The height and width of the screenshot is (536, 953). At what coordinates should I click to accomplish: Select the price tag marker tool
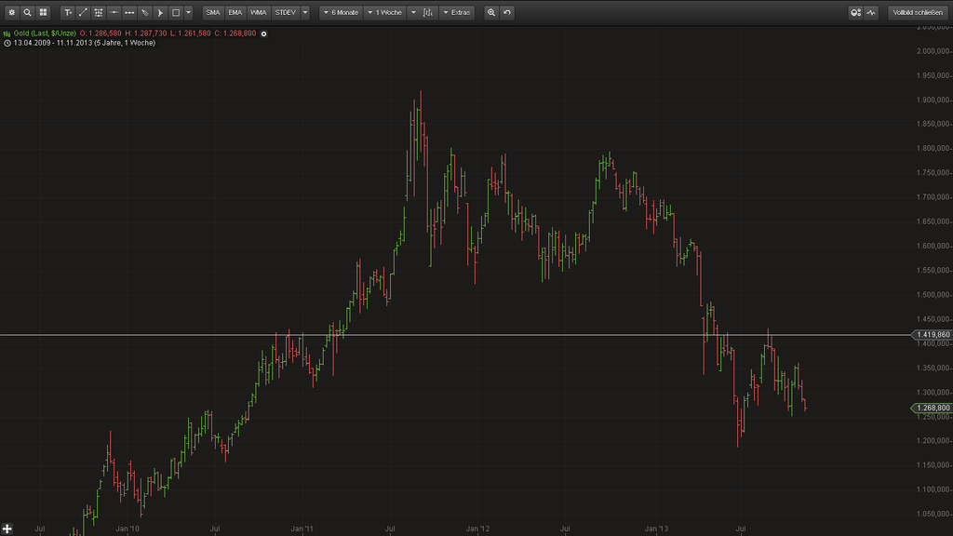(x=144, y=12)
